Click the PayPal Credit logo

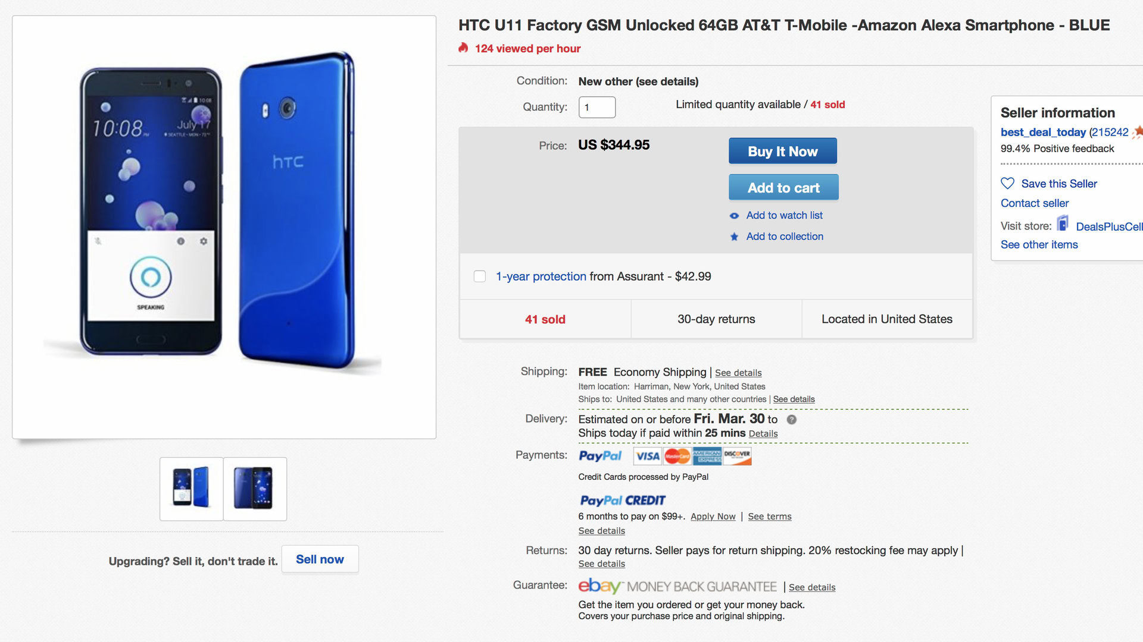click(622, 501)
